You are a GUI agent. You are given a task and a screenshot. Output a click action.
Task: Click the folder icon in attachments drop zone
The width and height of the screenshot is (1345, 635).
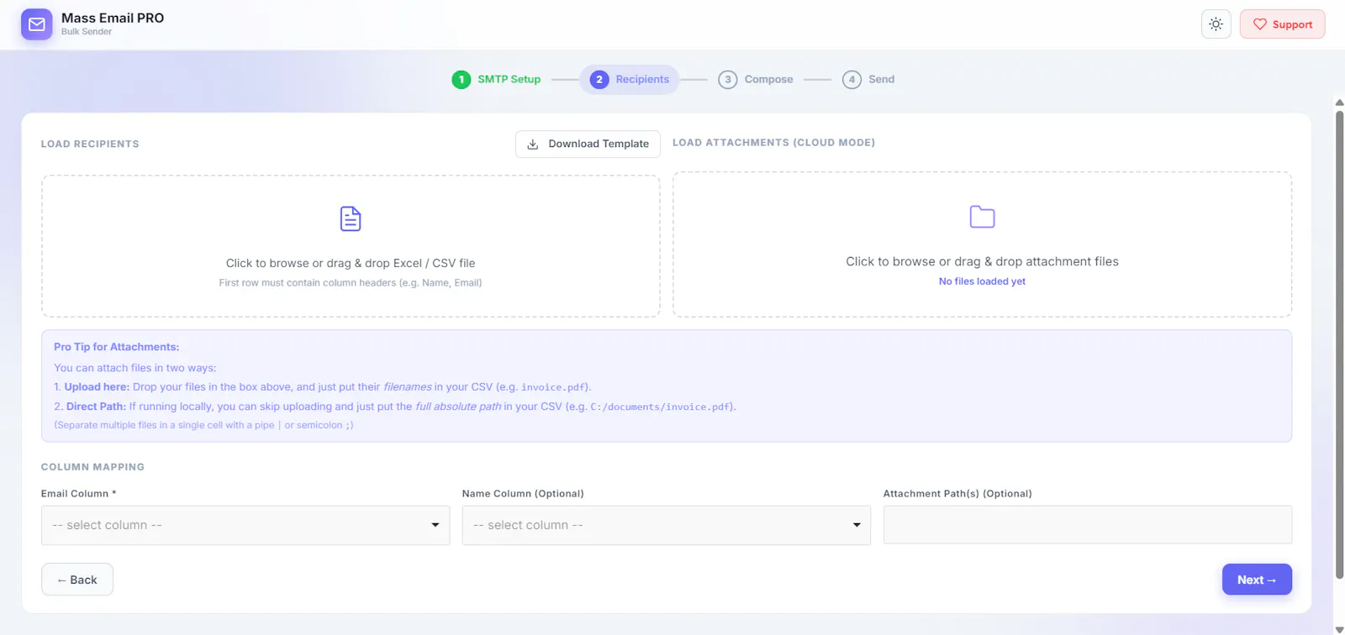[982, 217]
